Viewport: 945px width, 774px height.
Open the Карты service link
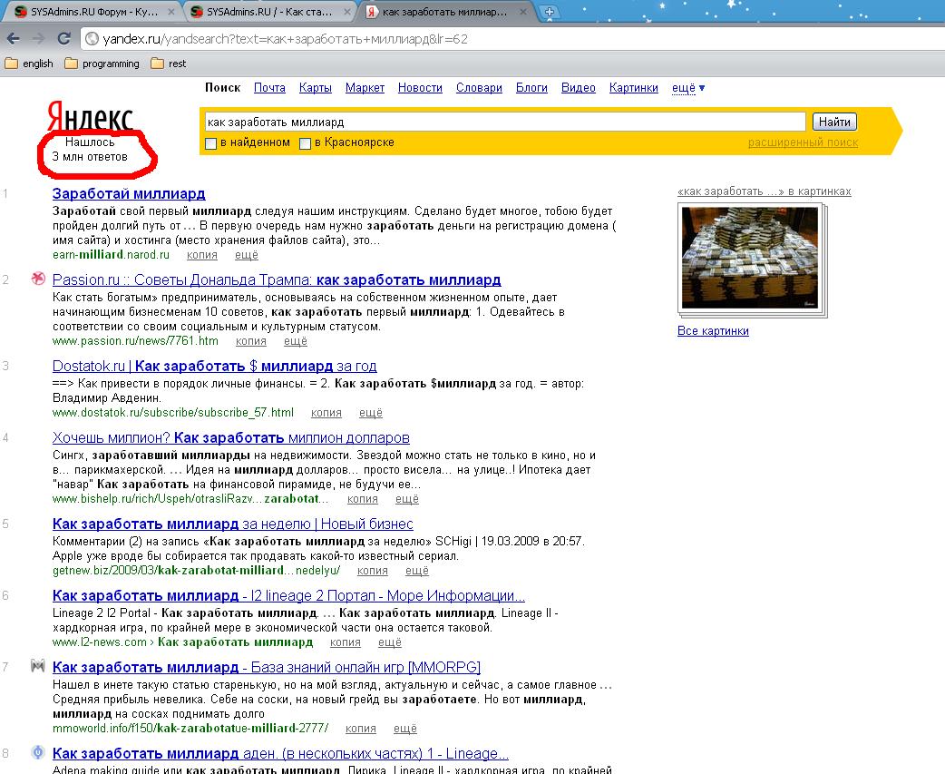click(316, 88)
